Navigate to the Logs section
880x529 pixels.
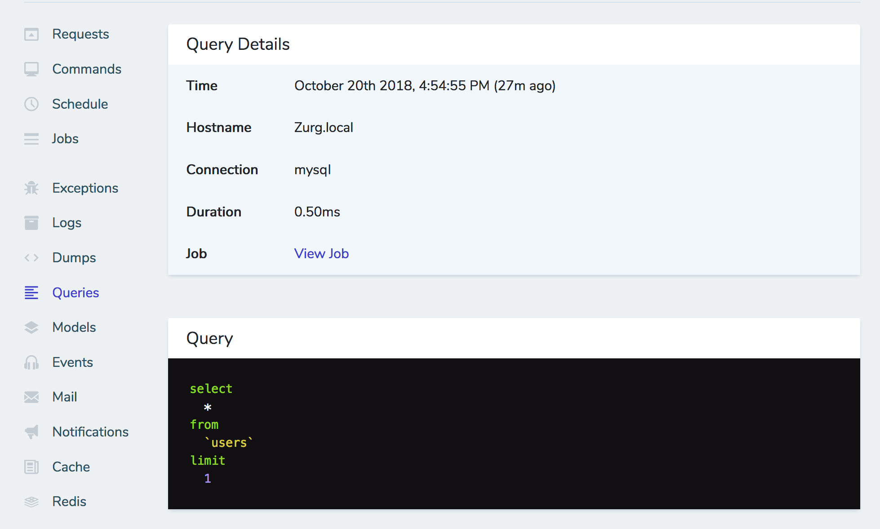tap(67, 222)
